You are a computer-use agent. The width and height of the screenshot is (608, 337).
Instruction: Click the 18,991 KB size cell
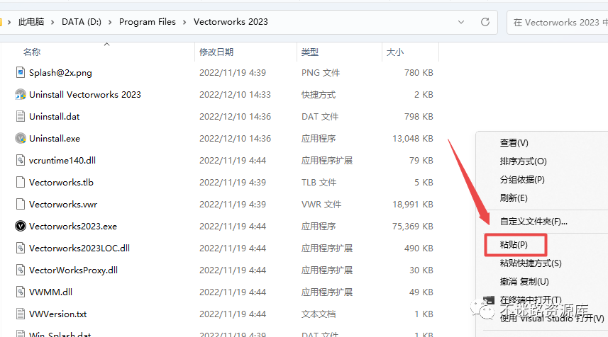[413, 205]
